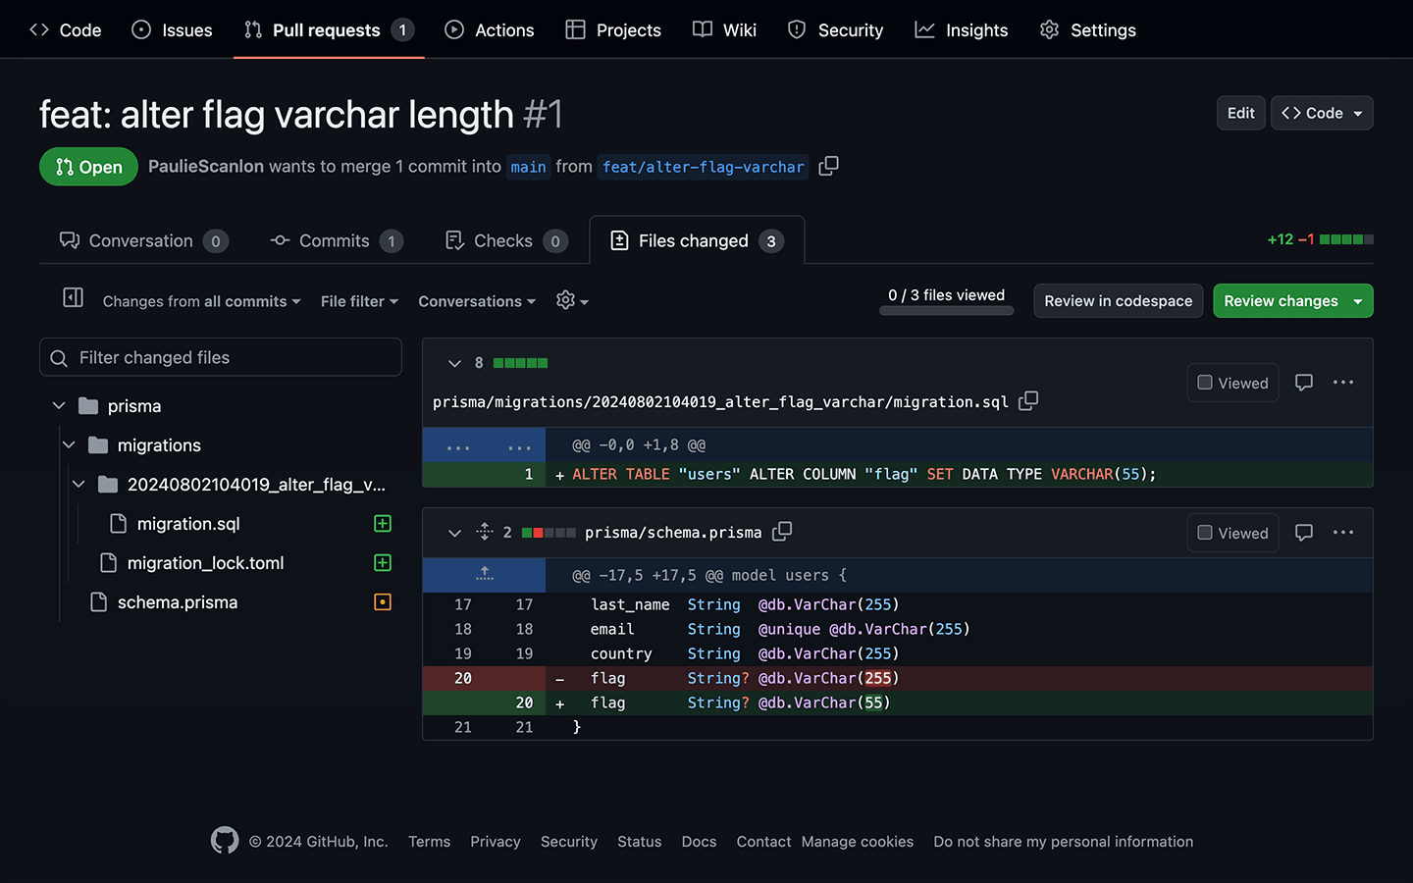The height and width of the screenshot is (883, 1413).
Task: Comment on migration.sql file icon
Action: pos(1304,382)
